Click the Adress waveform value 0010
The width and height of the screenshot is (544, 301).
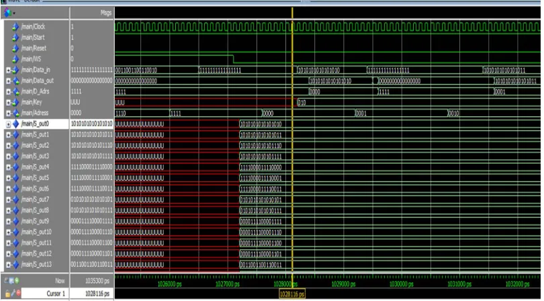tap(454, 114)
